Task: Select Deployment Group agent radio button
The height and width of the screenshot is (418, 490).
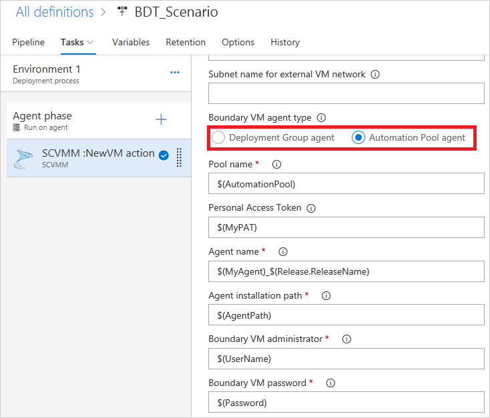Action: [x=218, y=137]
